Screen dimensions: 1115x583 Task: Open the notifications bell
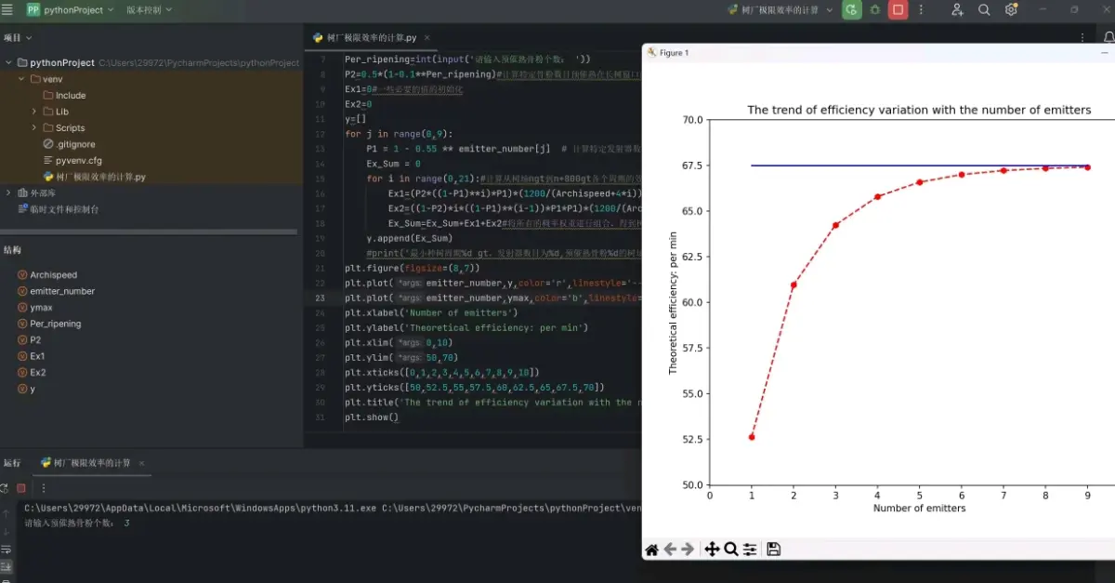[x=1108, y=37]
